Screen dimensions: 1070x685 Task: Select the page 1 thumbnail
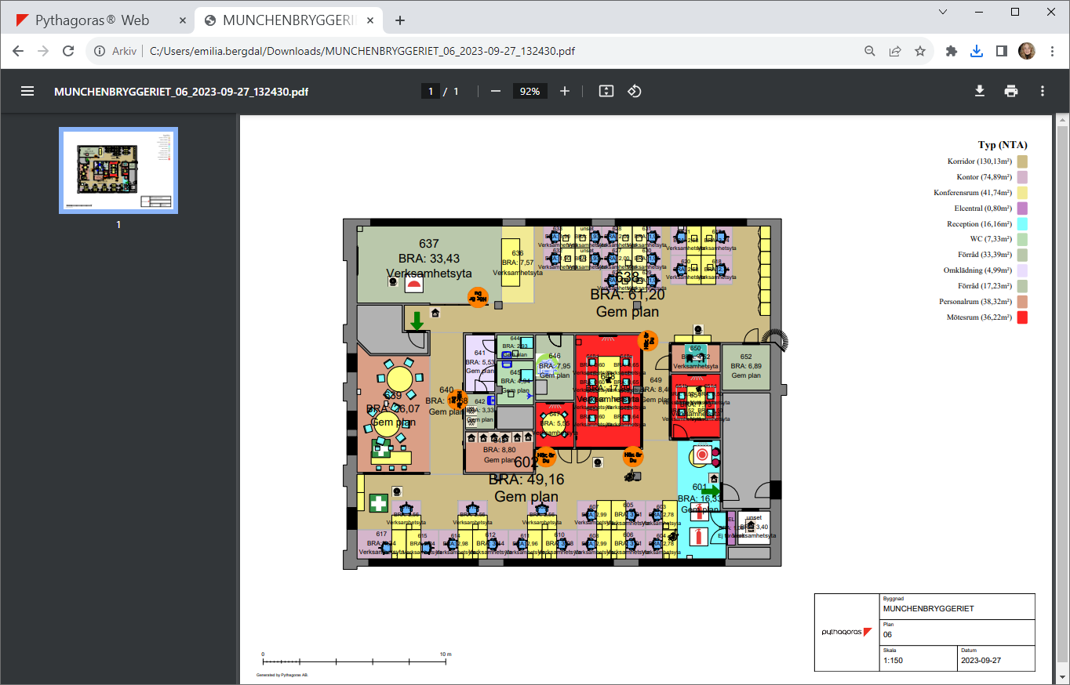click(x=118, y=170)
